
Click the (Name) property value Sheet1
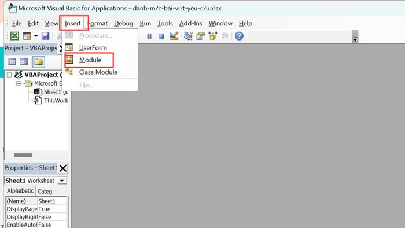52,201
